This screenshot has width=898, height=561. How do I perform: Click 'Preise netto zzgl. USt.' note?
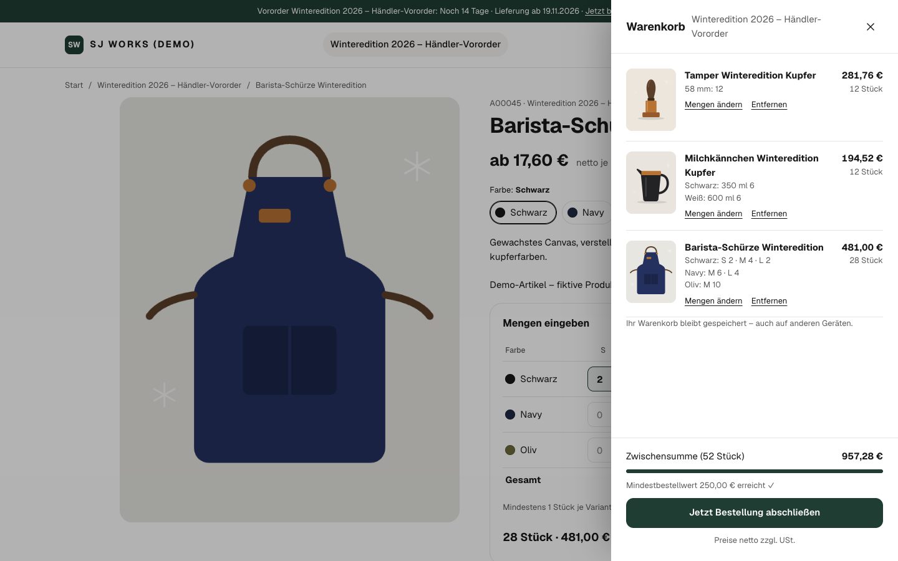point(755,540)
